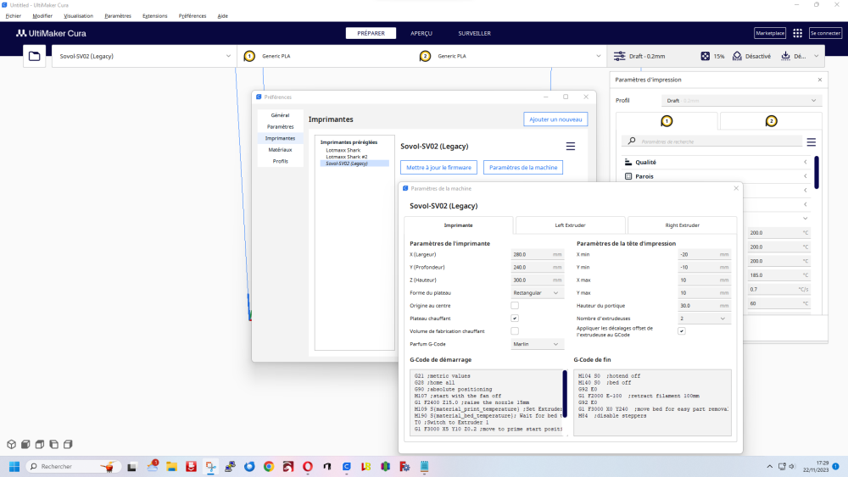Click the UltiMaker Cura logo
This screenshot has width=848, height=477.
[51, 34]
